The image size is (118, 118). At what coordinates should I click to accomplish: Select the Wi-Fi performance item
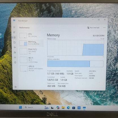[x=31, y=60]
